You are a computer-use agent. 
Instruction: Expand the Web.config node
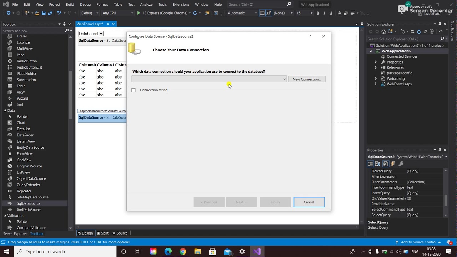[375, 79]
